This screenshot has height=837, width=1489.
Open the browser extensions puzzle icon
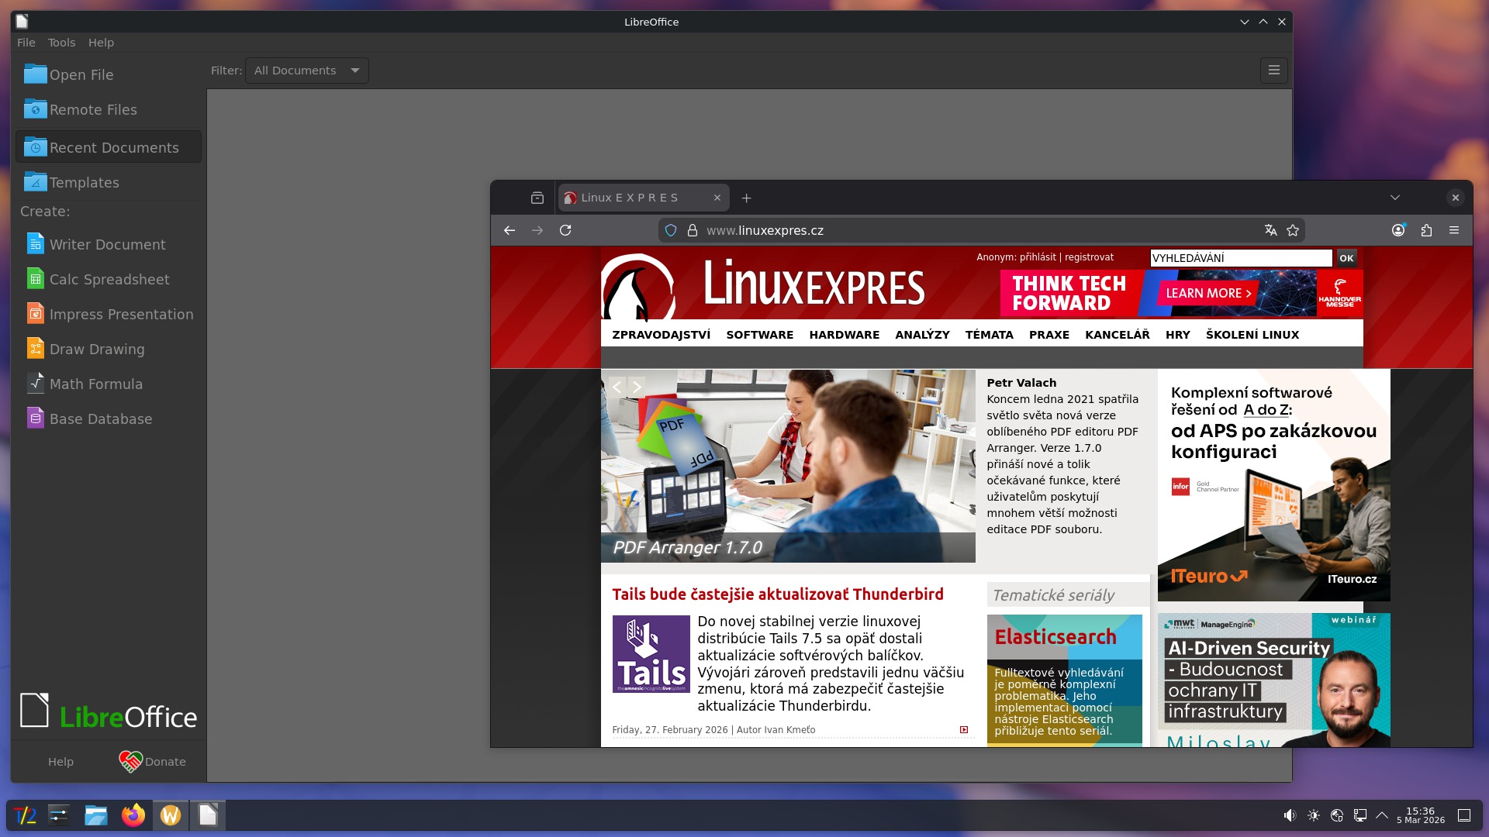click(x=1426, y=230)
